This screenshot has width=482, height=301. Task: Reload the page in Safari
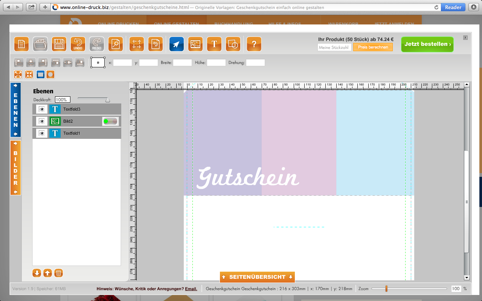tap(436, 7)
